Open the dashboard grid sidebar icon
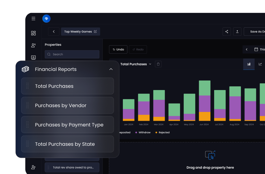Image resolution: width=265 pixels, height=174 pixels. coord(33,33)
